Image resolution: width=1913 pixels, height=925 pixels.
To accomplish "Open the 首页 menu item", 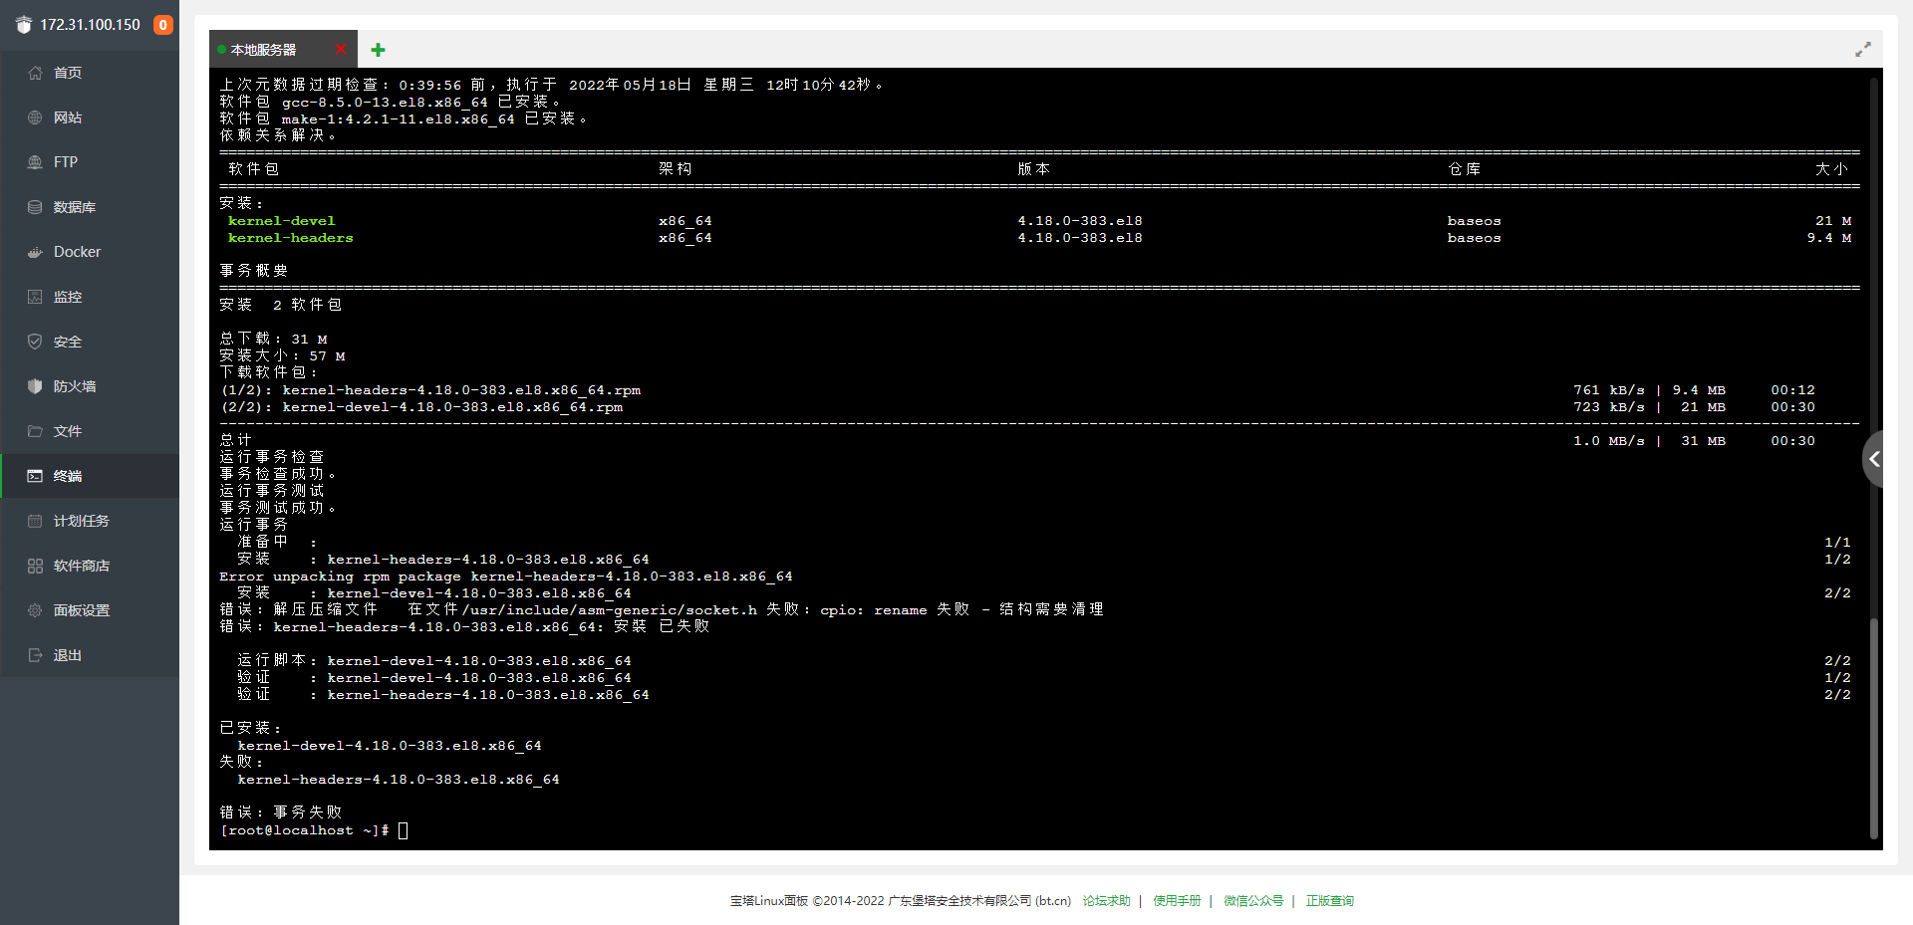I will click(90, 73).
